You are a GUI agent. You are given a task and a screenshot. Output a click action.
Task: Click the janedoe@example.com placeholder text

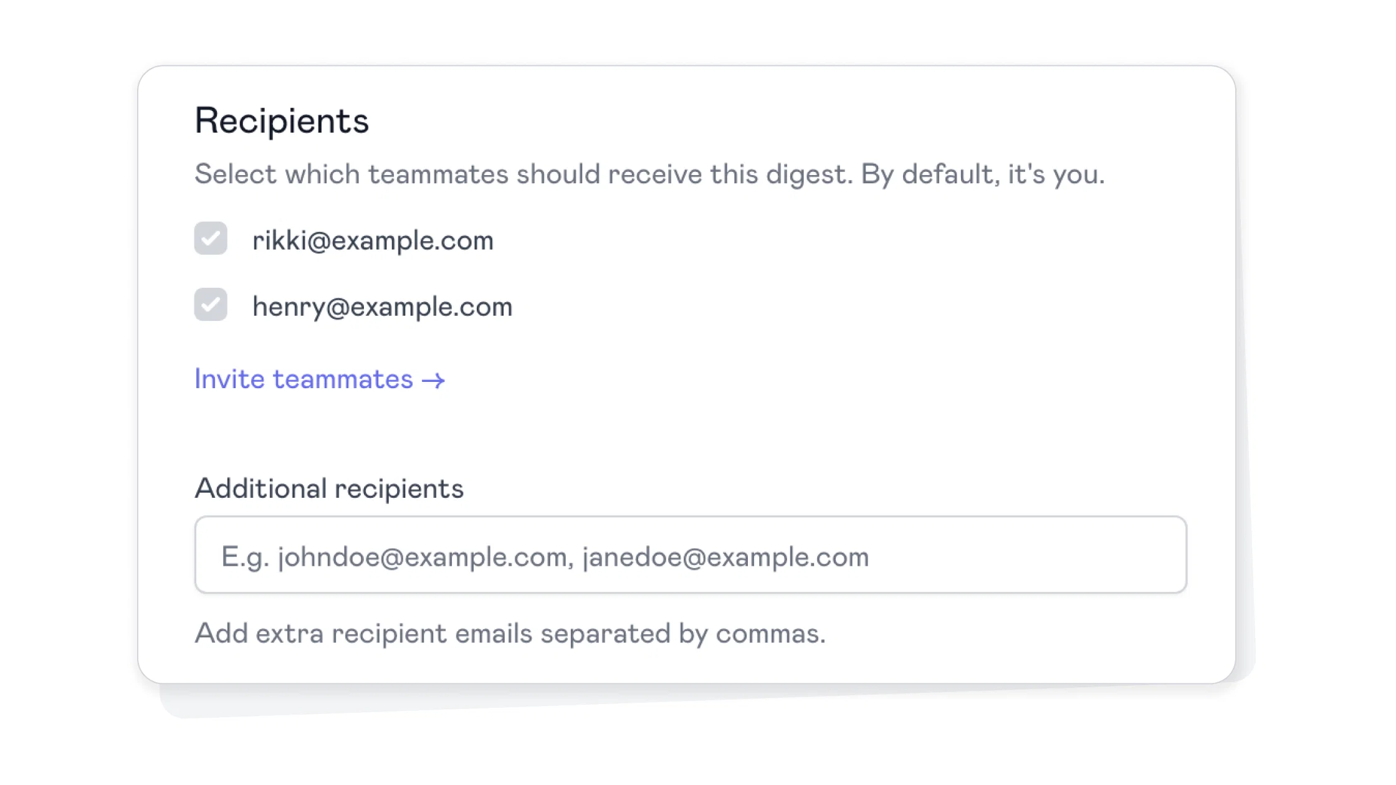[x=725, y=557]
